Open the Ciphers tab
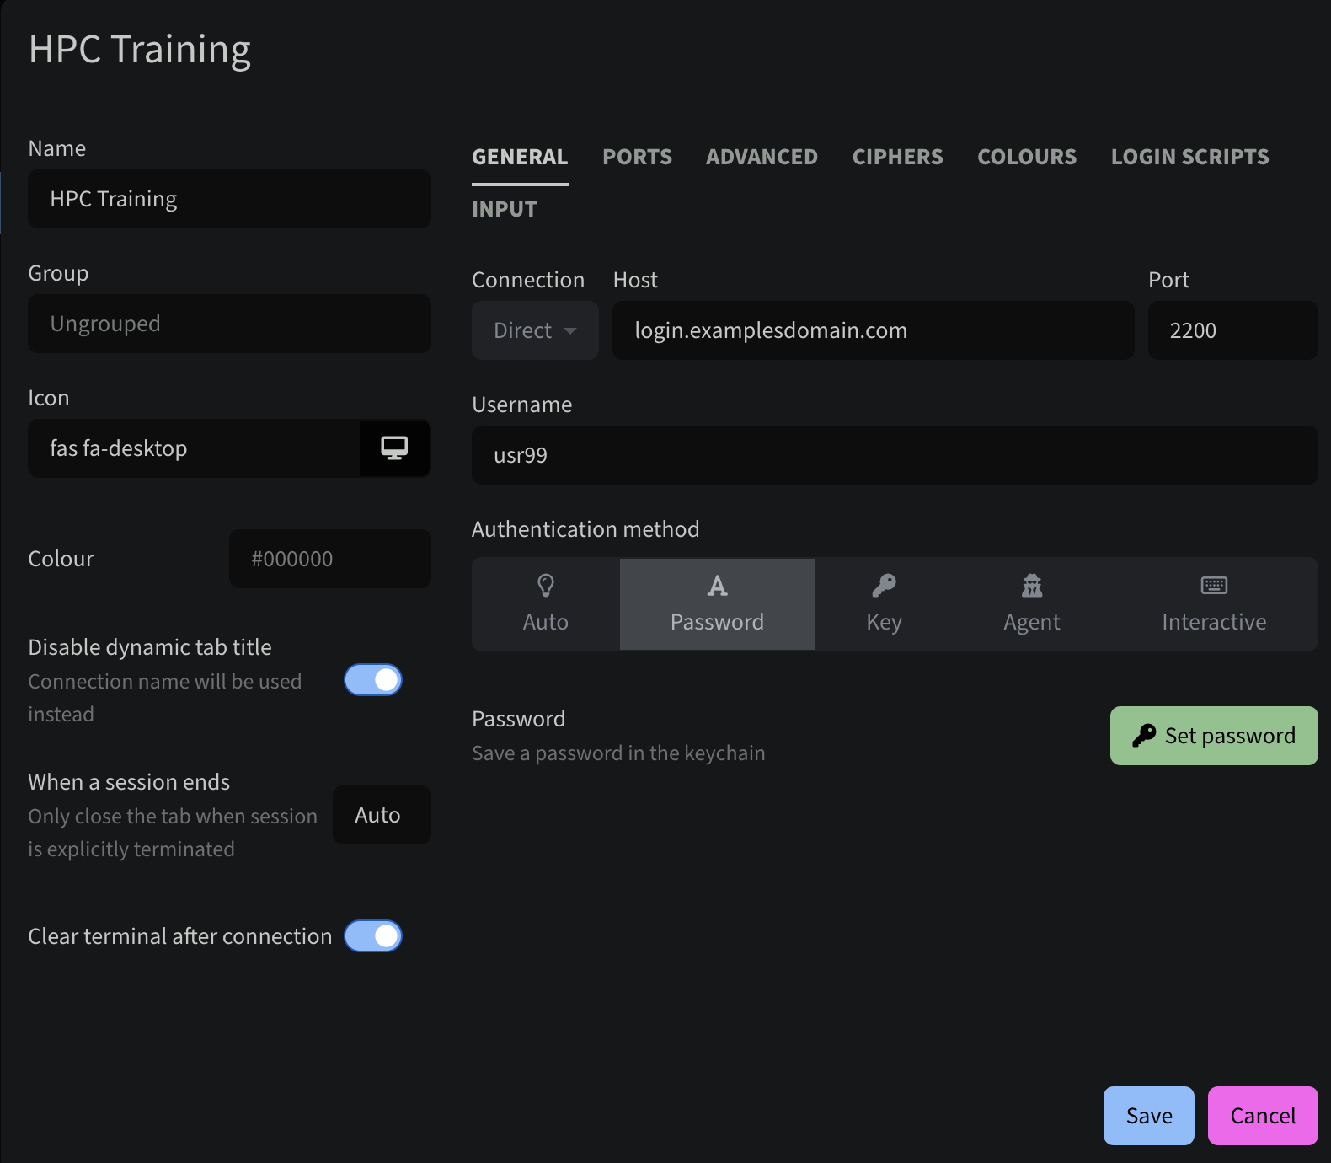 pyautogui.click(x=897, y=157)
